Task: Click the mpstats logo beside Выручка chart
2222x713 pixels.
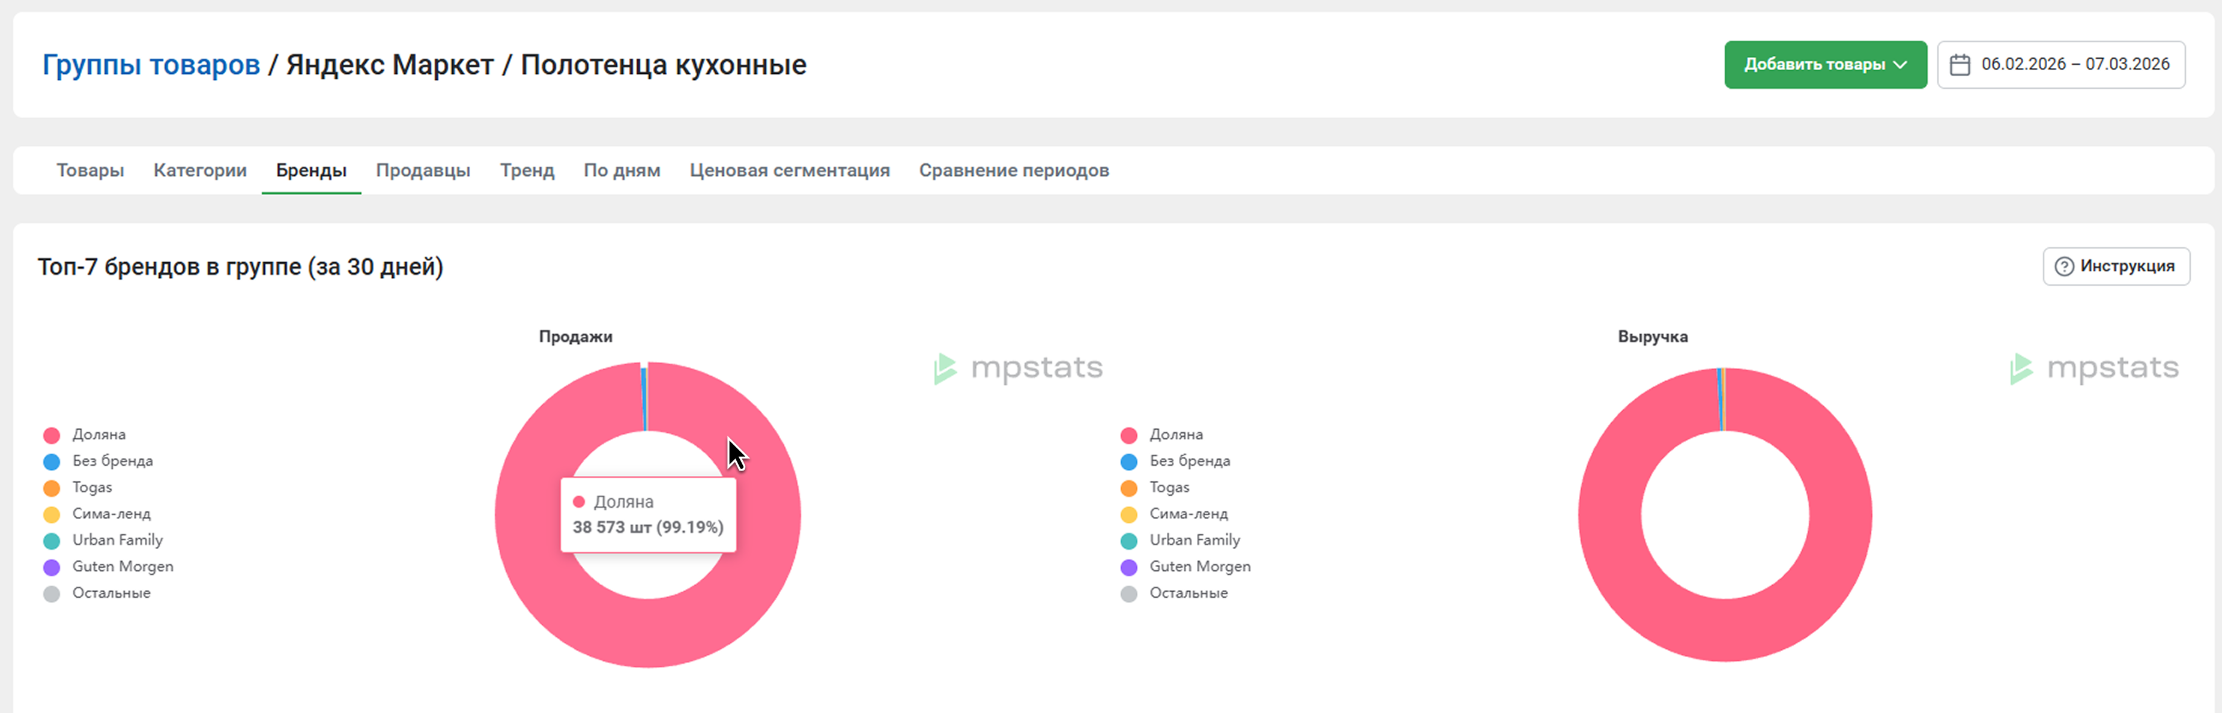Action: pos(2094,368)
